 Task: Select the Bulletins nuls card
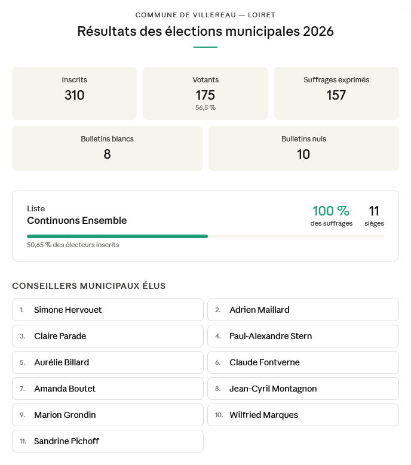point(303,148)
